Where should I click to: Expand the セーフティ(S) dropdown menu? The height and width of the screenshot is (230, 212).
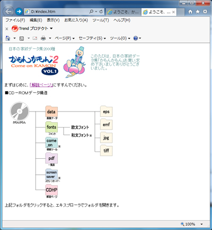click(x=92, y=38)
